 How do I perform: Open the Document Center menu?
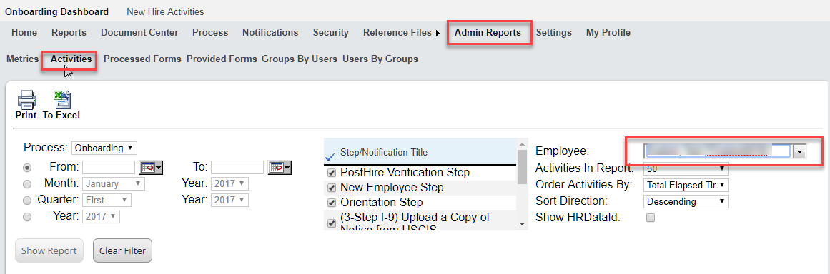tap(139, 33)
